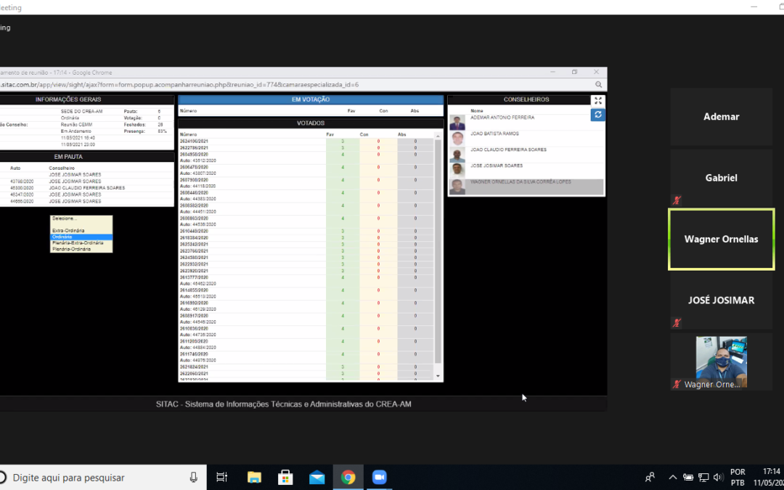
Task: Click voted item 2624106/2021
Action: pyautogui.click(x=194, y=141)
